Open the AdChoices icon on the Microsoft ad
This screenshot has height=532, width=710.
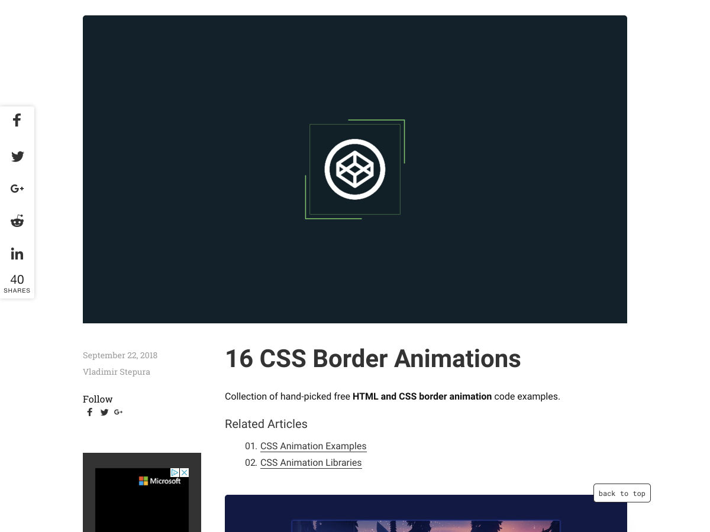(x=175, y=473)
